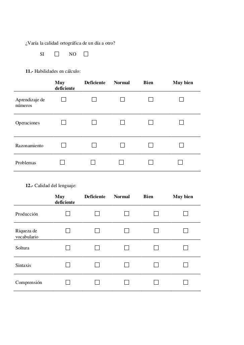
Task: Check SI for spelling quality variation
Action: [57, 54]
